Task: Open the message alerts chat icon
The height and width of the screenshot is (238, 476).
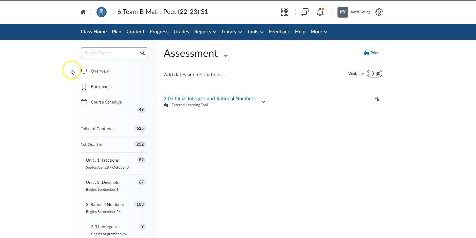Action: pyautogui.click(x=304, y=12)
